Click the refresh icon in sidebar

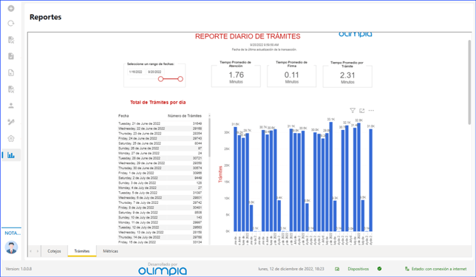[x=11, y=24]
